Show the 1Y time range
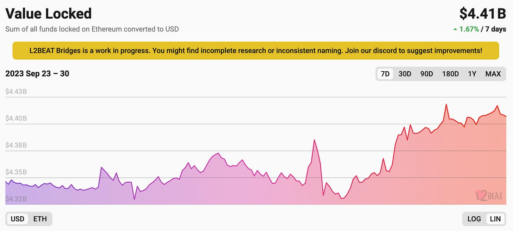Screen dimensions: 513x231 472,74
